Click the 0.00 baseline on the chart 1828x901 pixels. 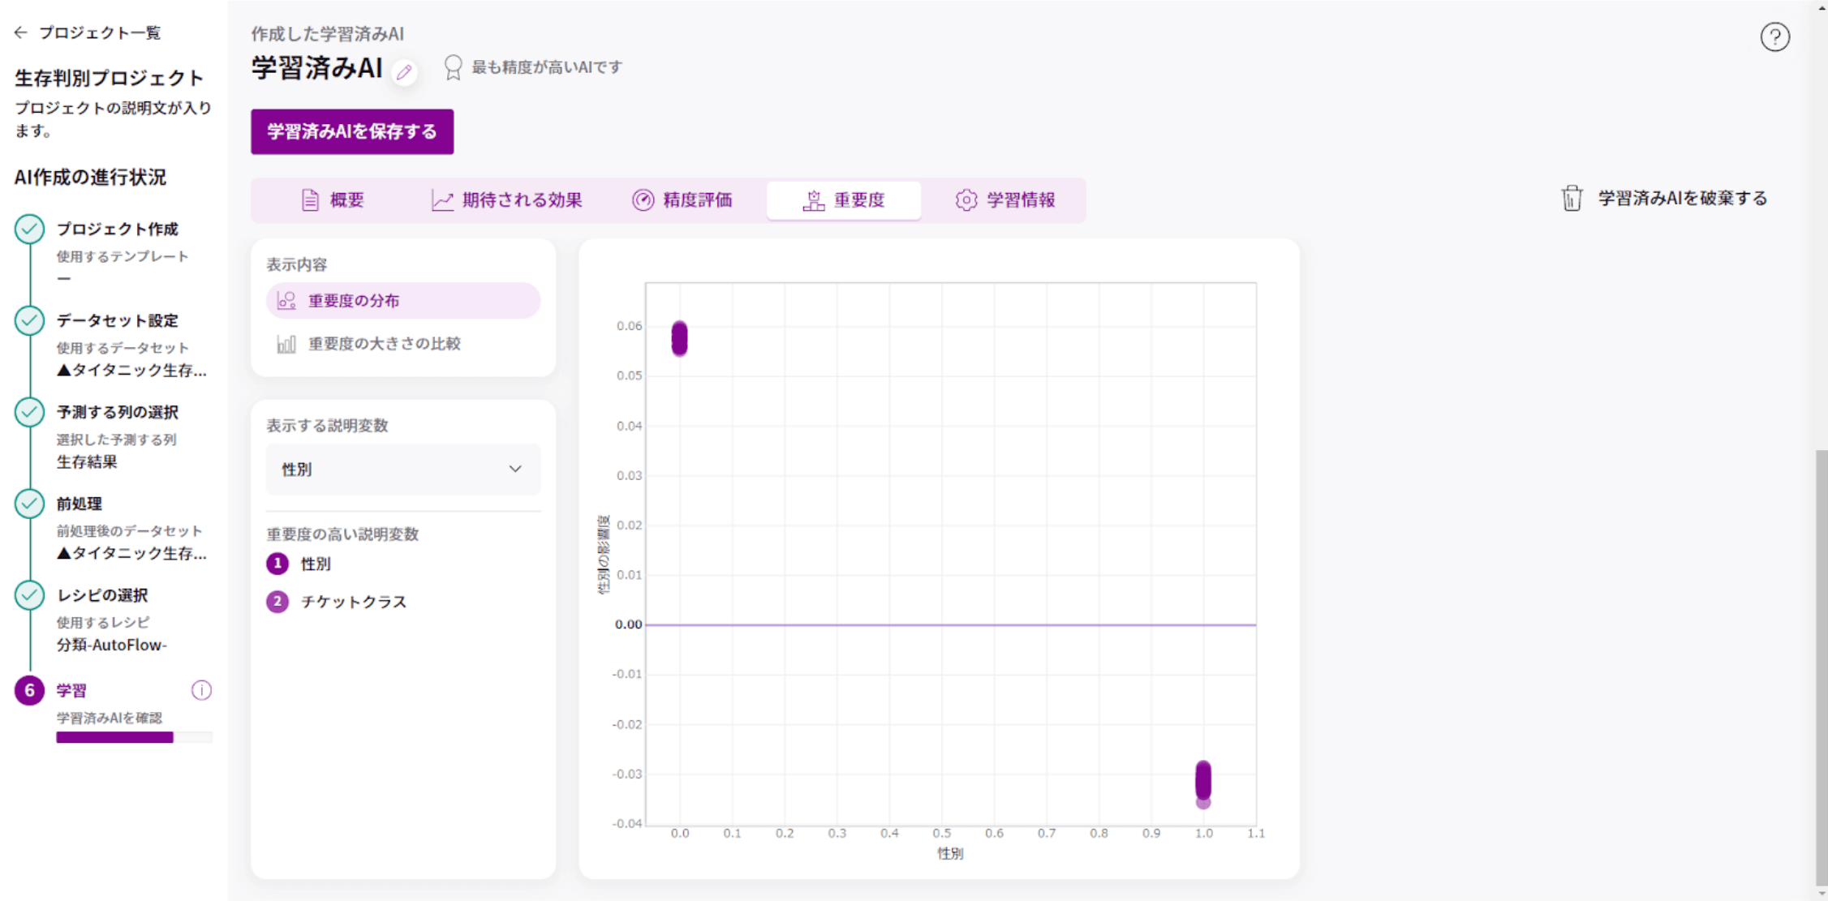[x=950, y=624]
